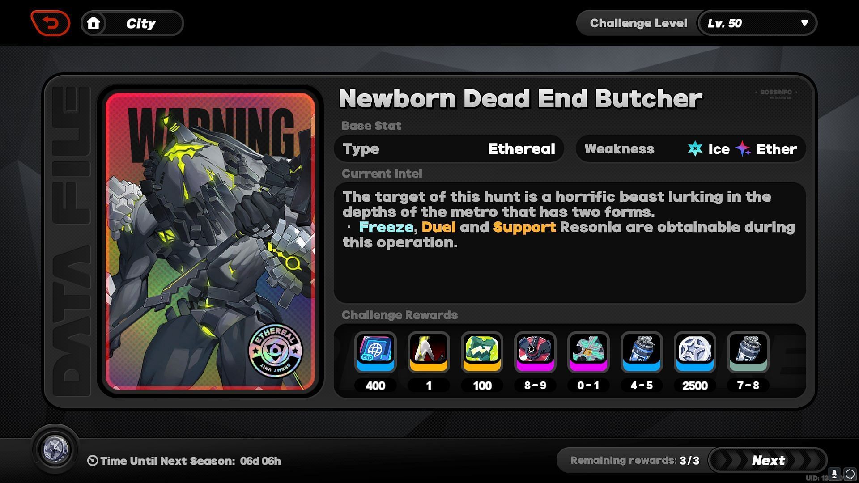Viewport: 859px width, 483px height.
Task: Click the microphone icon in bottom corner
Action: click(x=834, y=474)
